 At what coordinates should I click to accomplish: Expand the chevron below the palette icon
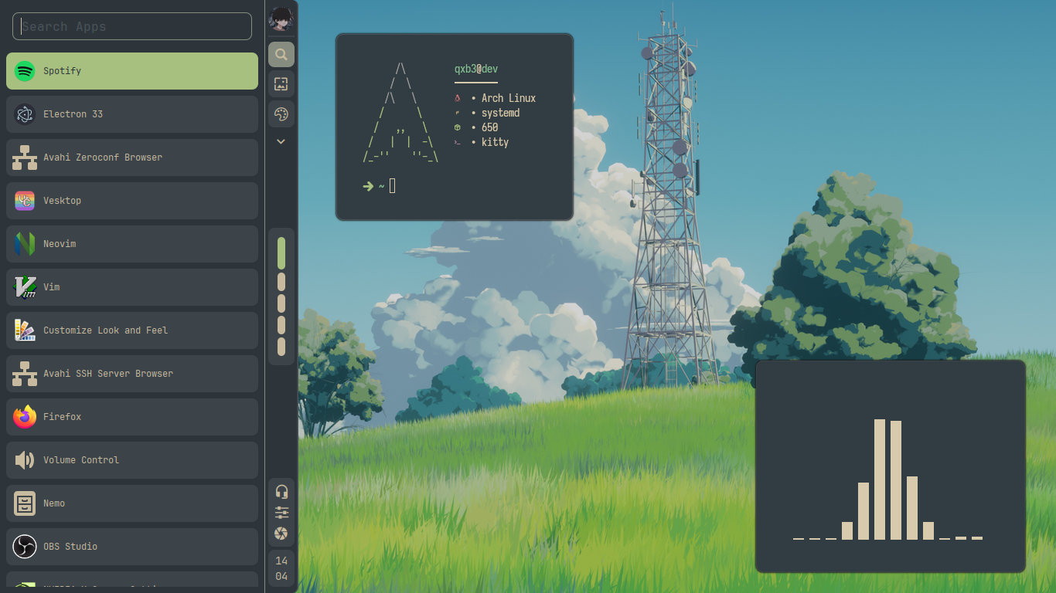coord(281,141)
